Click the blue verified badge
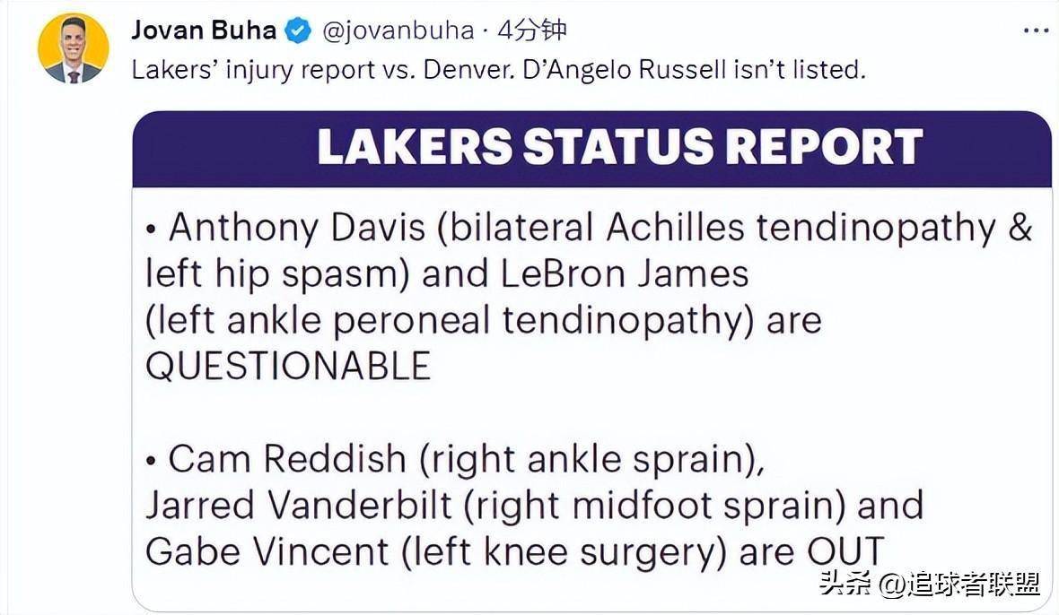 tap(298, 30)
